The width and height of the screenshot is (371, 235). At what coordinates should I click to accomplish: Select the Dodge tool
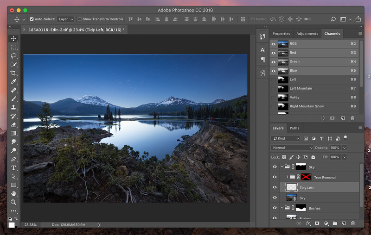pos(13,150)
